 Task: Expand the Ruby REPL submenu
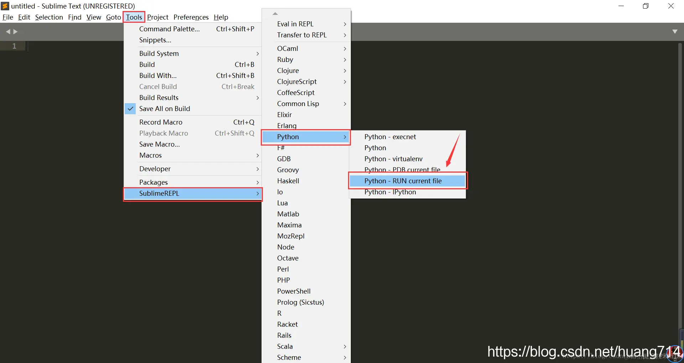pyautogui.click(x=306, y=59)
